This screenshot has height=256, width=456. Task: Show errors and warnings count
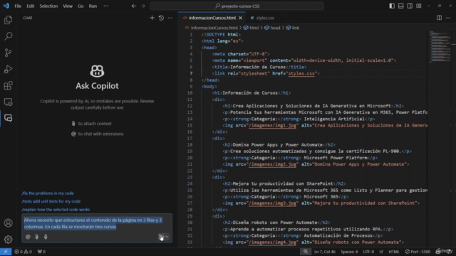tap(24, 252)
